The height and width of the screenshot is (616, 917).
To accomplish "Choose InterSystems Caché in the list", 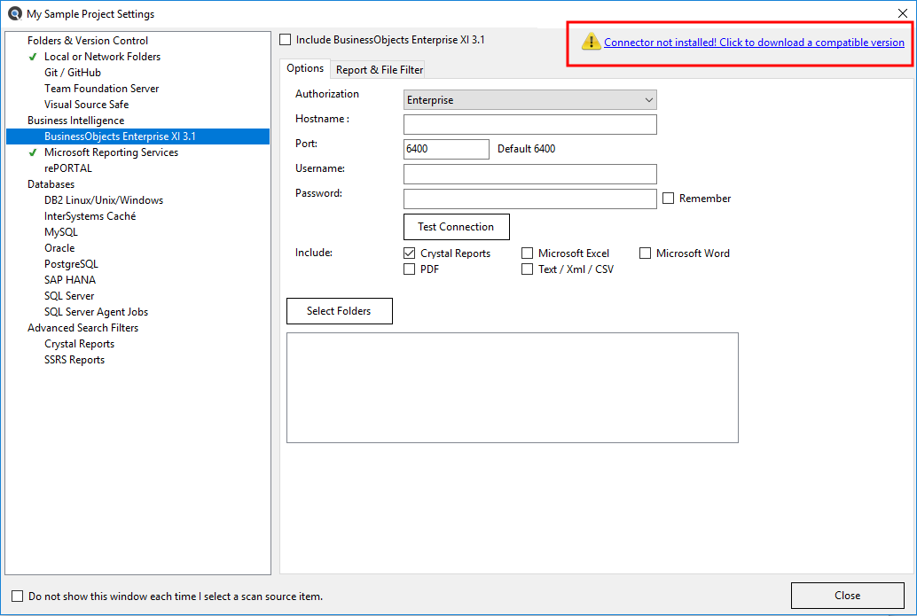I will click(x=90, y=216).
